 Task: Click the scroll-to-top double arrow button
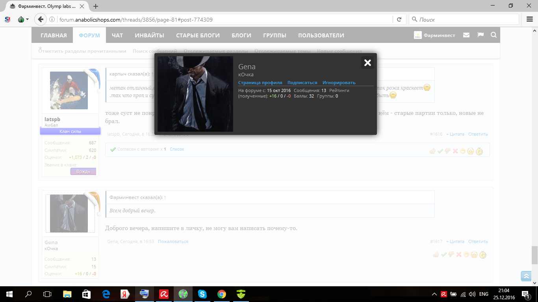coord(526,276)
